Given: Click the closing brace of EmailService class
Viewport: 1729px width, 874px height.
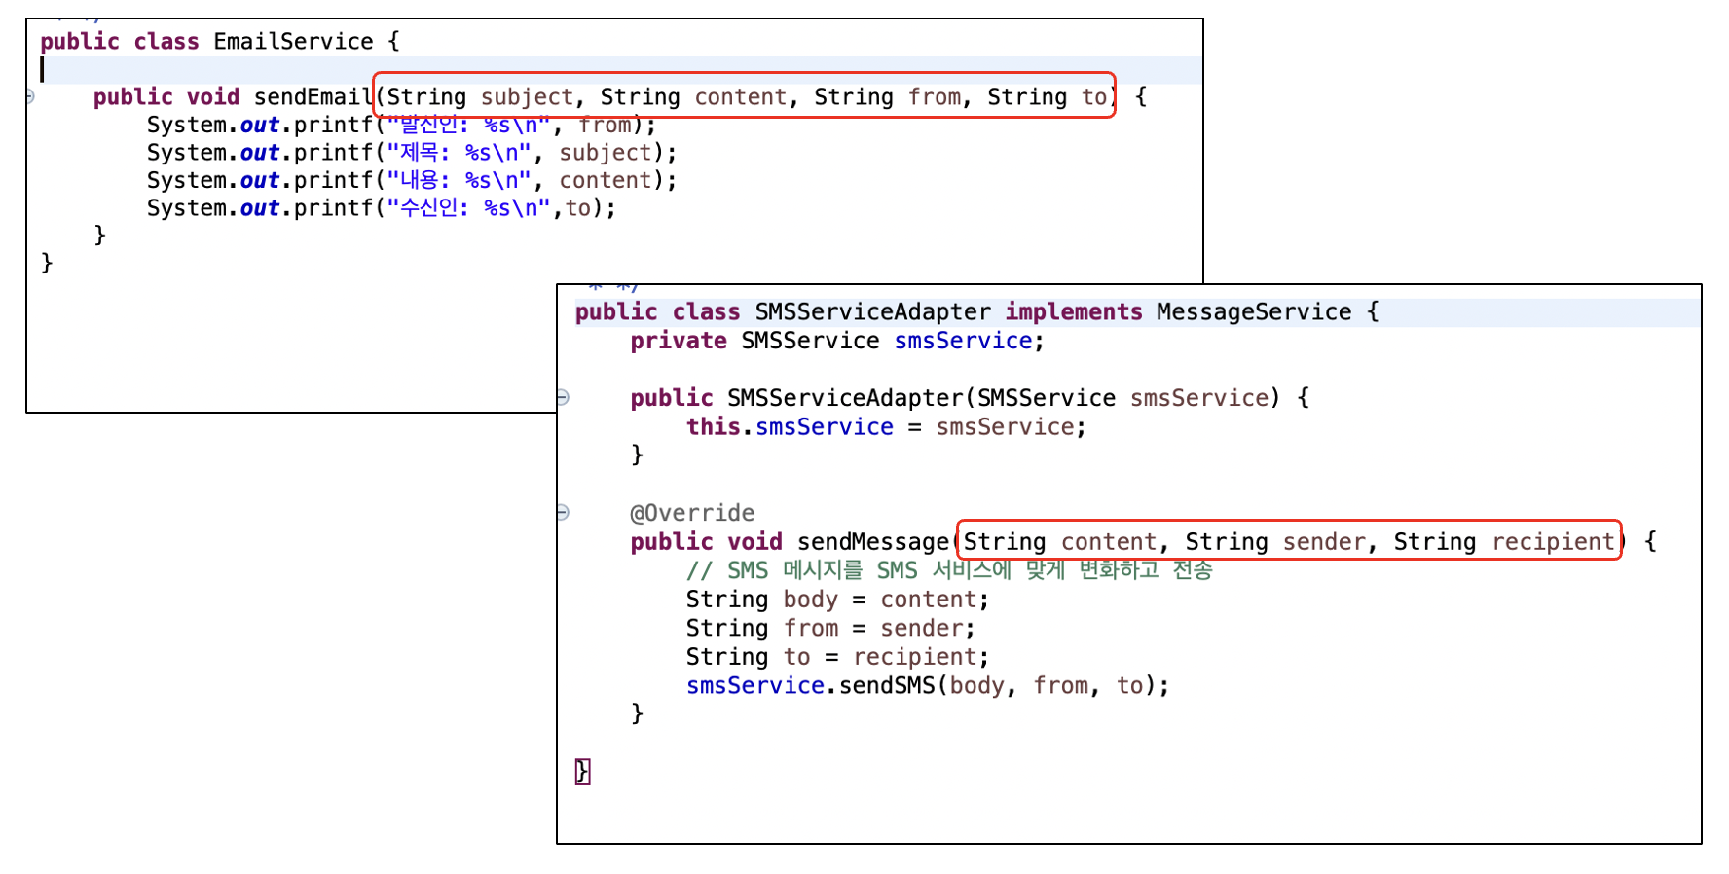Looking at the screenshot, I should pos(47,263).
